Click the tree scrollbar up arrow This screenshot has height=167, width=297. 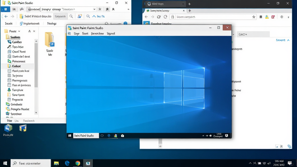point(36,41)
